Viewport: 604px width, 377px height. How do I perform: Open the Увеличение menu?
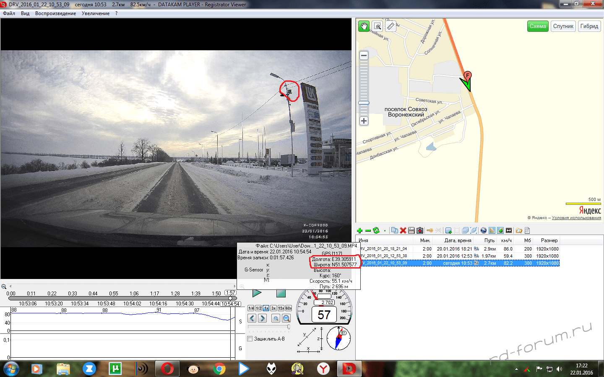tap(96, 13)
